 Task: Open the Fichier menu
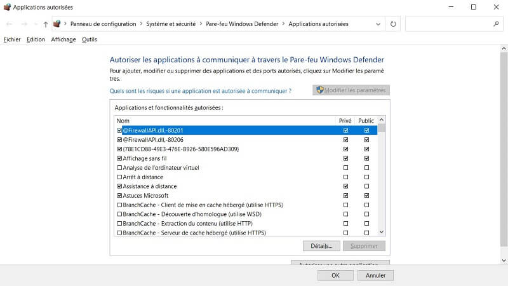(x=12, y=39)
